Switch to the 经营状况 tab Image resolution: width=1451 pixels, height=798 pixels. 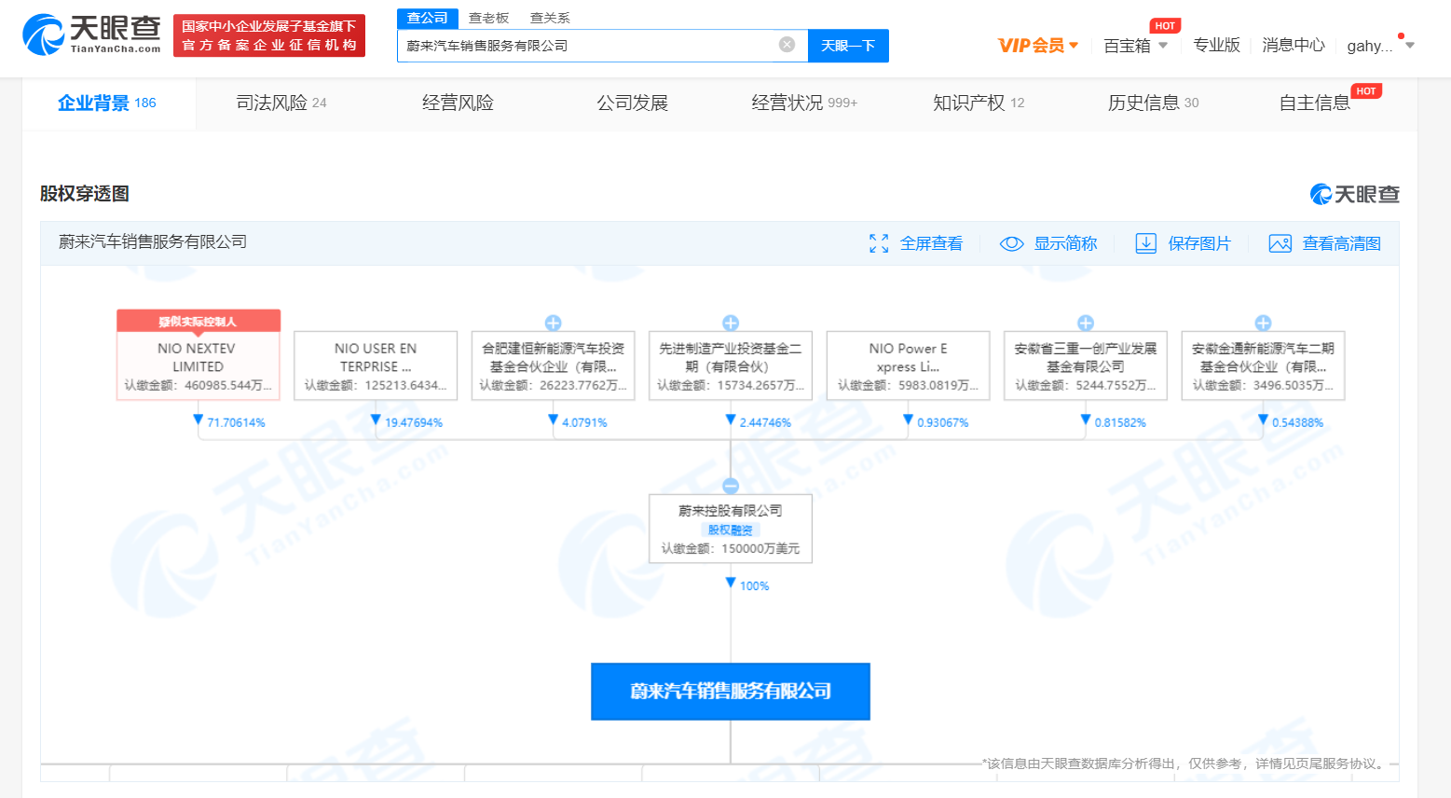tap(804, 103)
